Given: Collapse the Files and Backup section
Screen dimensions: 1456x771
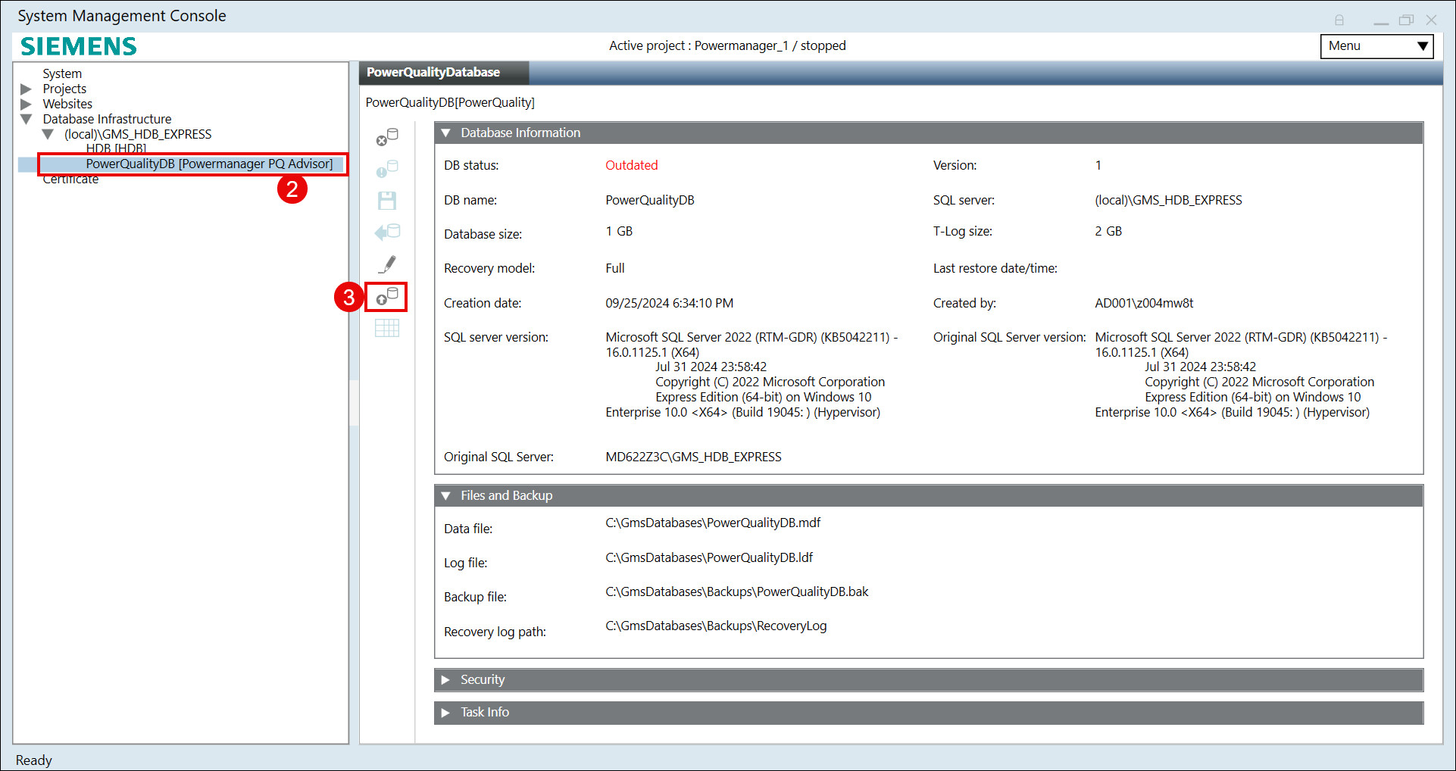Looking at the screenshot, I should coord(446,496).
